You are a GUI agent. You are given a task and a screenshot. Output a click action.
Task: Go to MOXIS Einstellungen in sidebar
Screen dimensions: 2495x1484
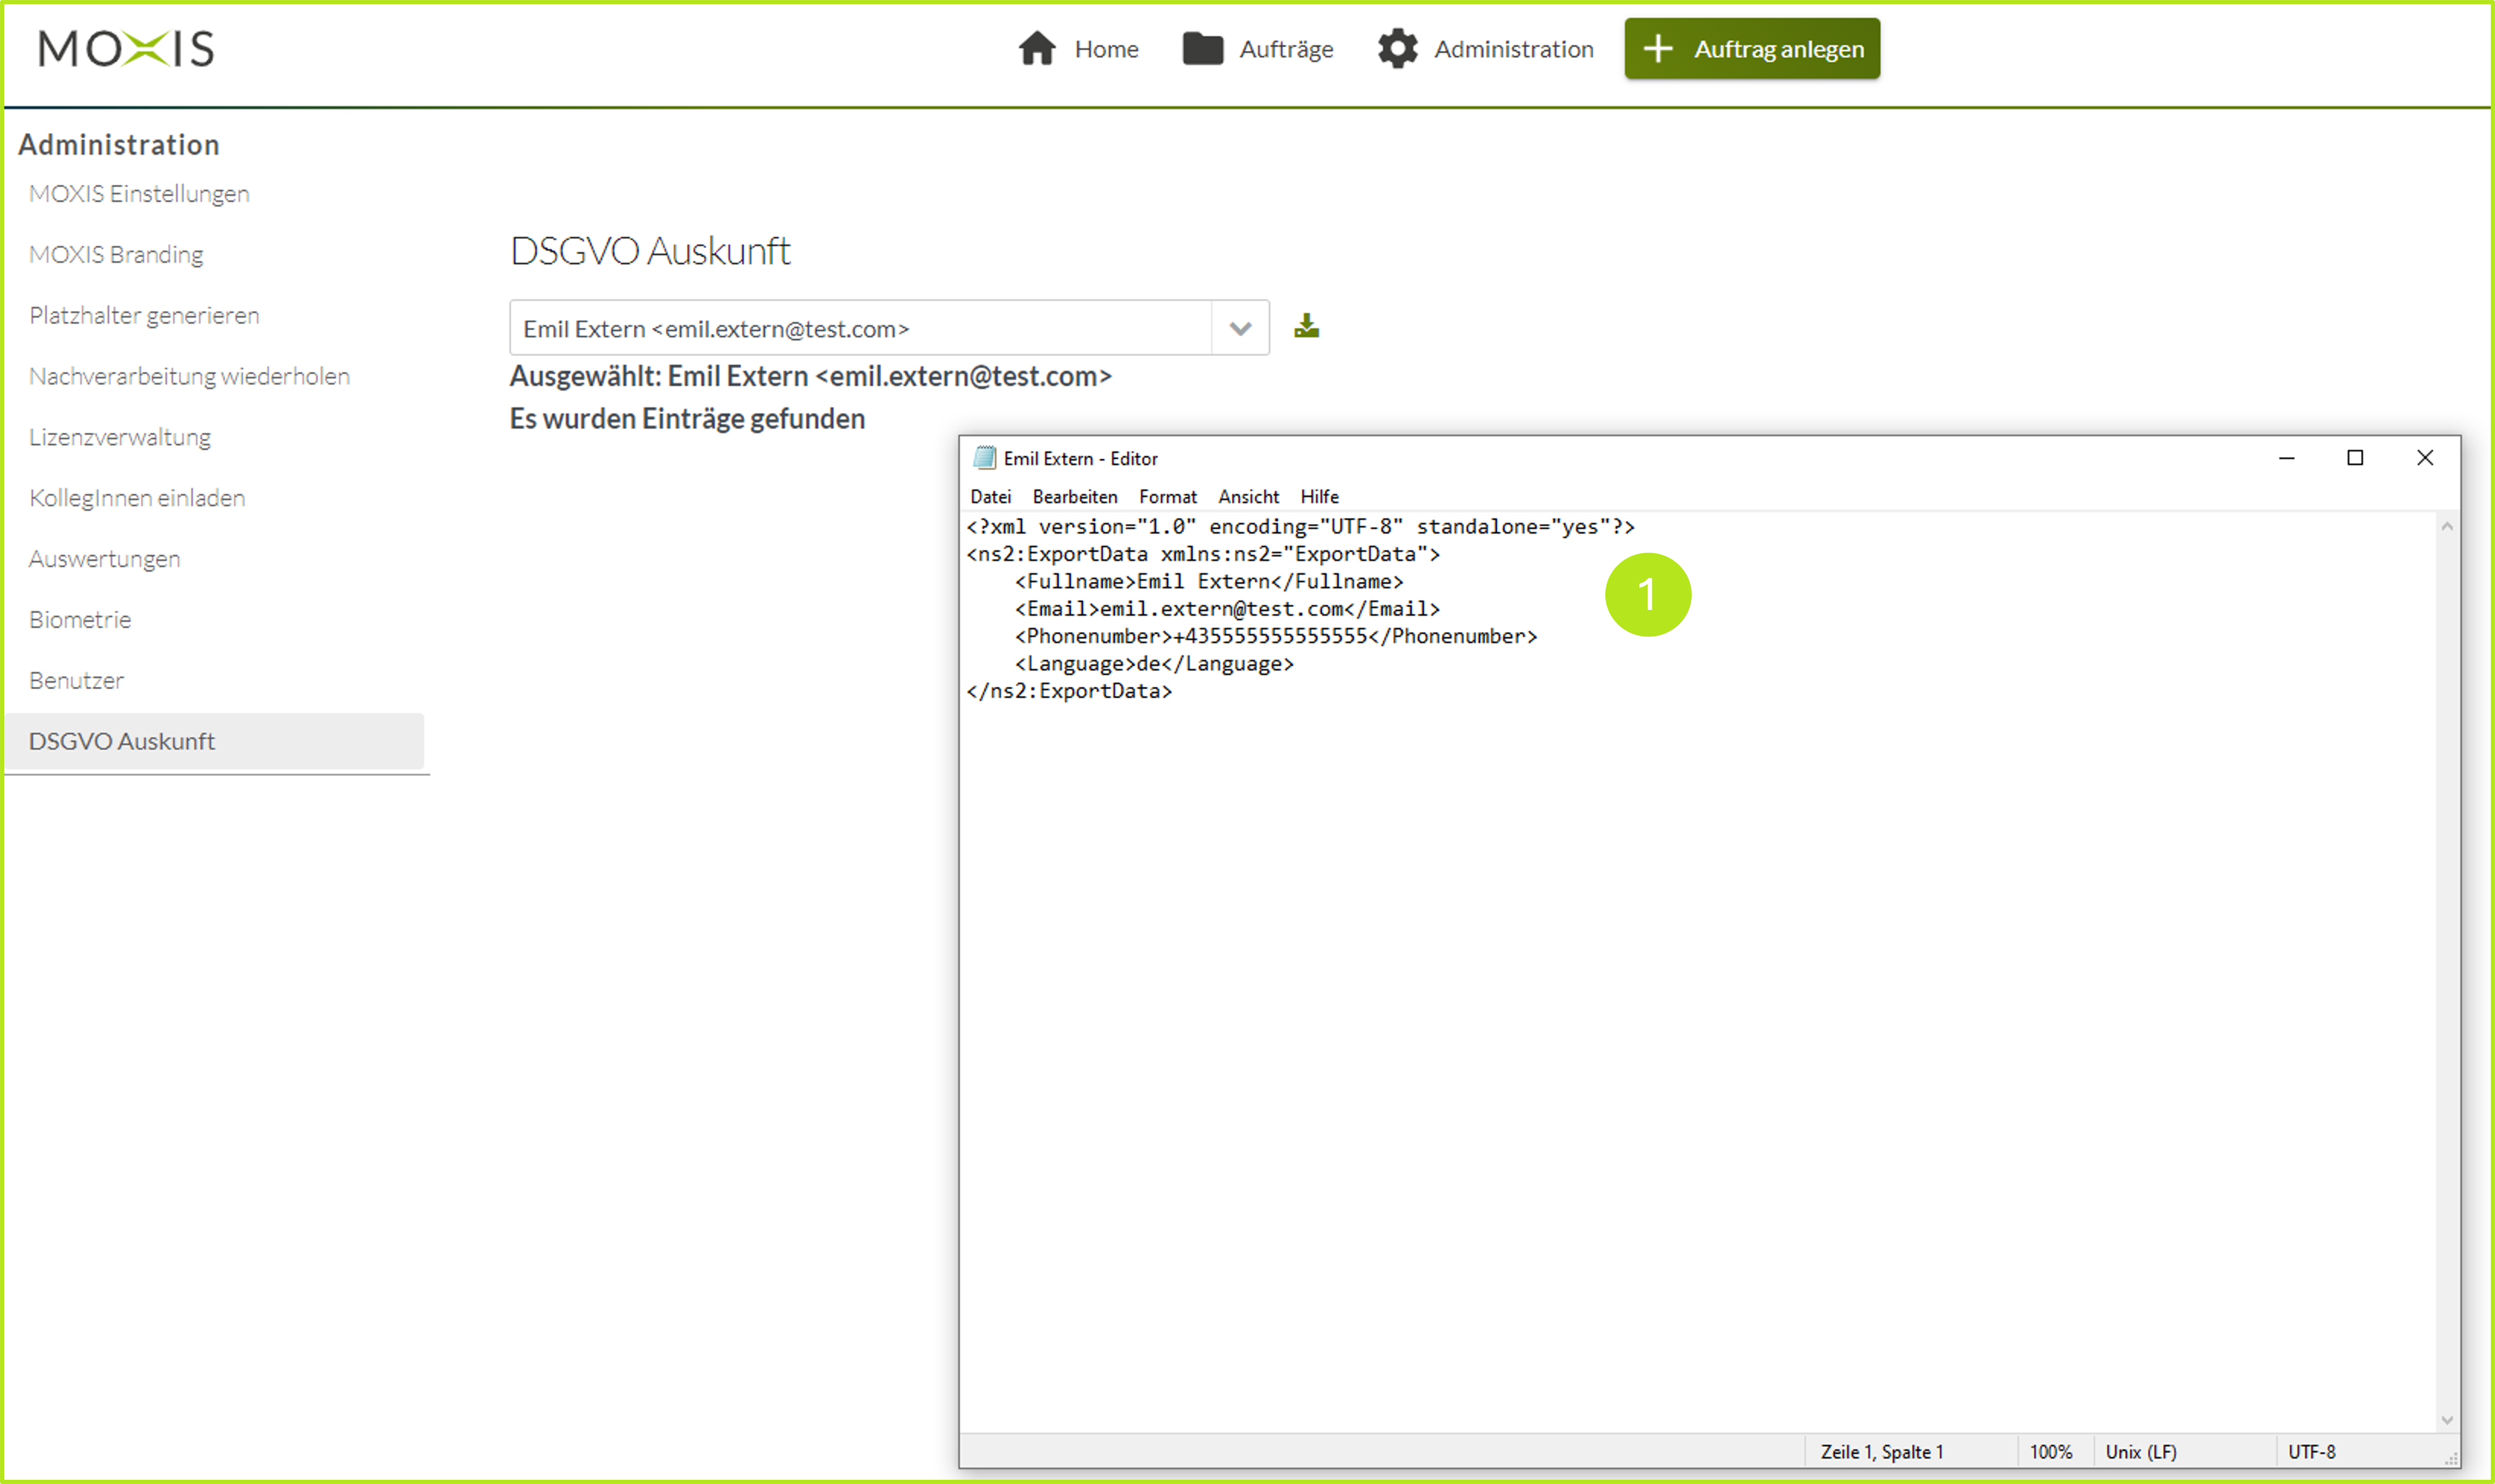click(139, 193)
